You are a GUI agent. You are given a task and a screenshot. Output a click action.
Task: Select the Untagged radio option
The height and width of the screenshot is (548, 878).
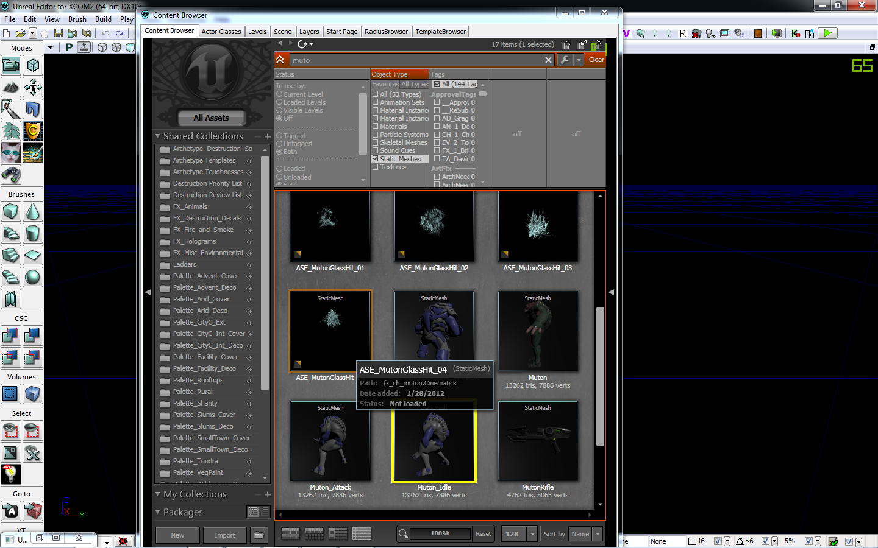point(279,144)
